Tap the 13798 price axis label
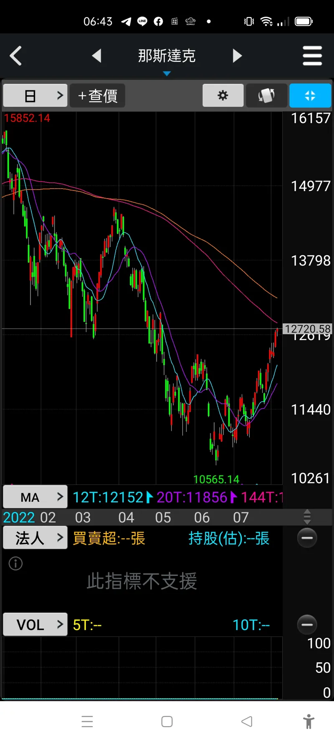The image size is (334, 742). click(311, 260)
